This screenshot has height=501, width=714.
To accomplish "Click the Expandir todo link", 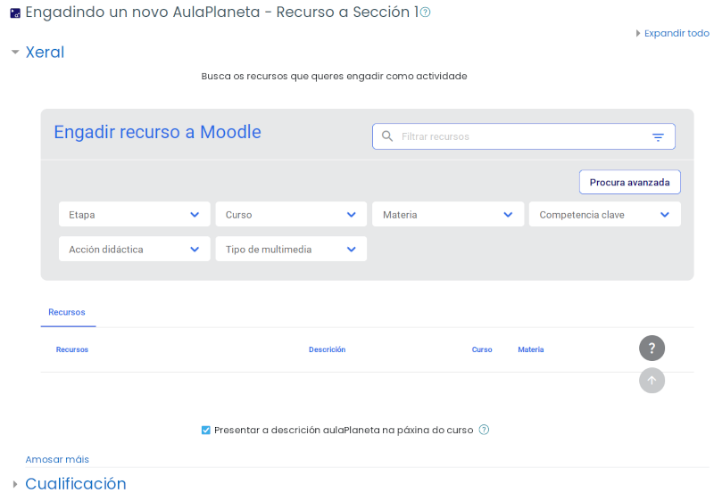I will tap(676, 33).
